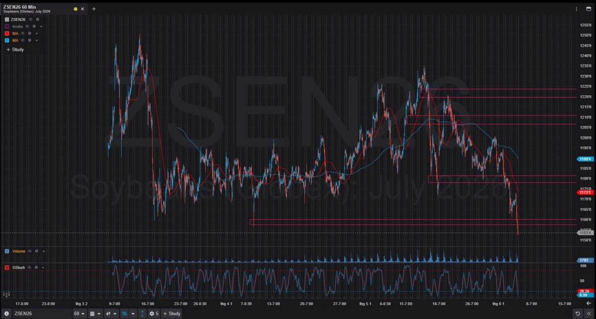Open the three-dot options menu
The image size is (596, 319).
point(576,9)
